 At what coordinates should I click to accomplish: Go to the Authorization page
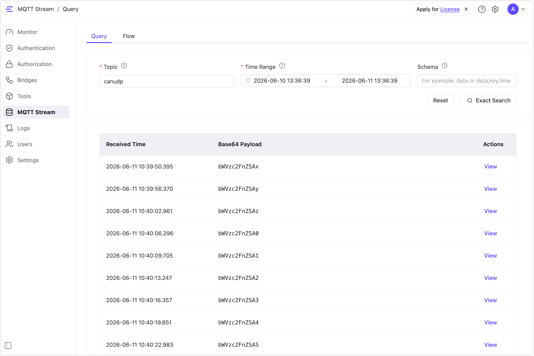click(x=36, y=64)
